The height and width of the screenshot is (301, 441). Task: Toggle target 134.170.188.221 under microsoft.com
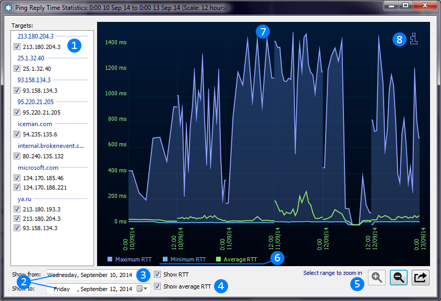click(x=17, y=187)
